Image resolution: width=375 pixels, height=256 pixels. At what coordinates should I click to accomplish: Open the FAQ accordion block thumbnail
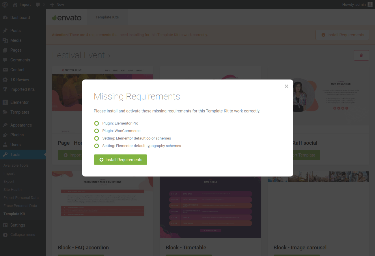(102, 205)
